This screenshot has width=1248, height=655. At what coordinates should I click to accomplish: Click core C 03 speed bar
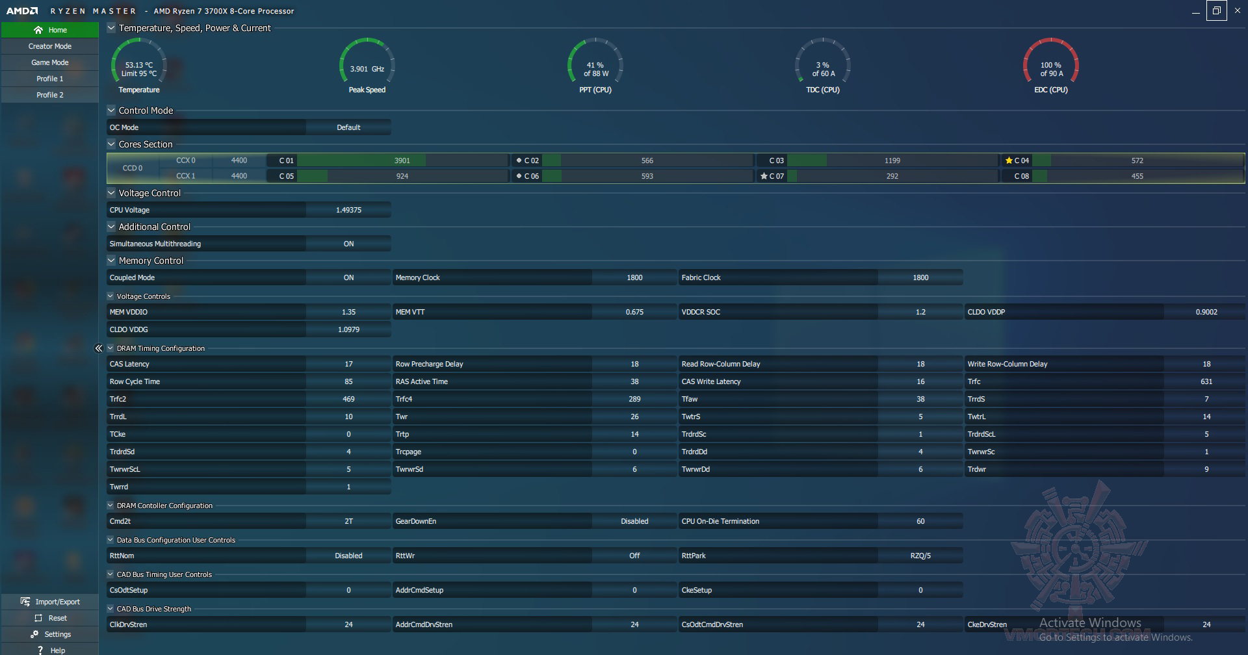coord(892,161)
